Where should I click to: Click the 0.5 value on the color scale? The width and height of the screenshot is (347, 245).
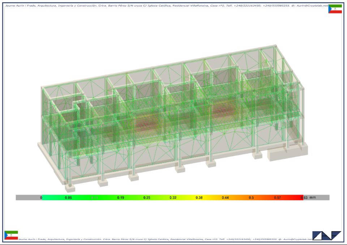click(x=251, y=198)
